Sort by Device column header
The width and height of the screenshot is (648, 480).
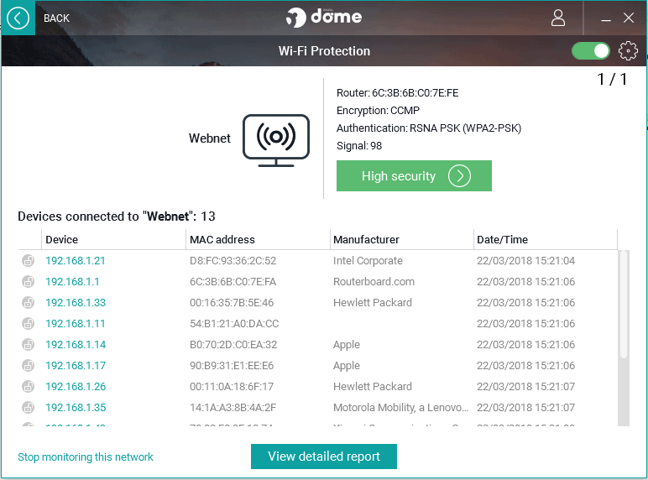coord(113,240)
